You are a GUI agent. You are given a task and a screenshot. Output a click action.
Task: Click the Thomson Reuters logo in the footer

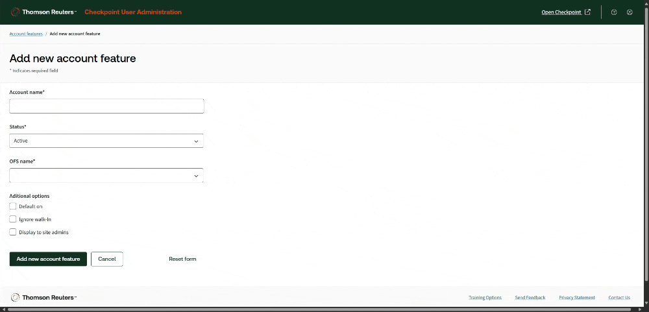(43, 297)
